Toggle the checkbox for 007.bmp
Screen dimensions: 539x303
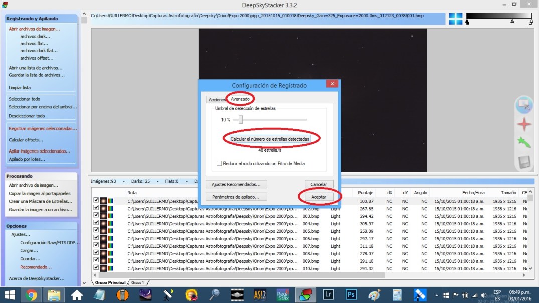[96, 246]
